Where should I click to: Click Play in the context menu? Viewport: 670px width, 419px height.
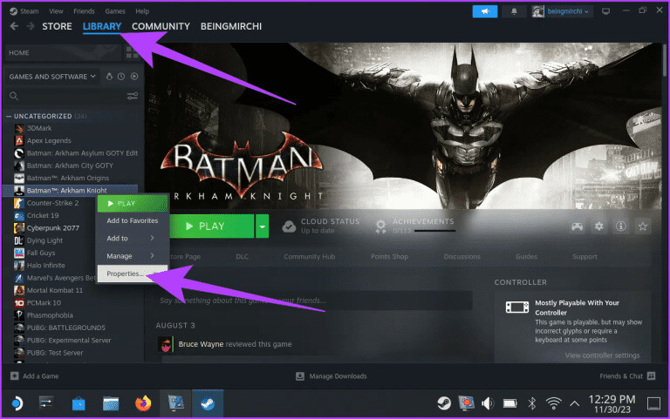(x=133, y=204)
